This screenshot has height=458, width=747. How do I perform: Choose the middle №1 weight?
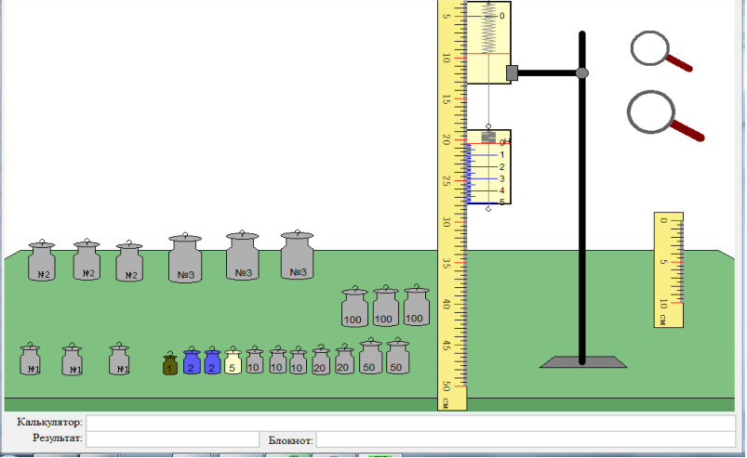tap(73, 360)
